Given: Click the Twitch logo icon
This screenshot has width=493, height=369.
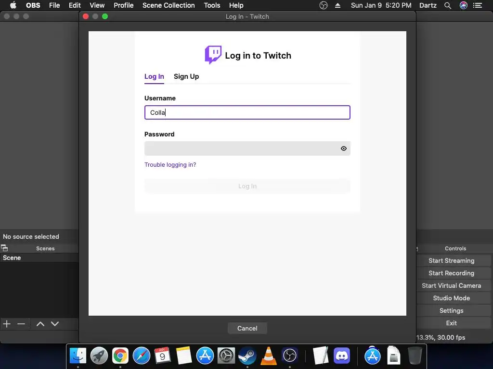Looking at the screenshot, I should point(213,55).
